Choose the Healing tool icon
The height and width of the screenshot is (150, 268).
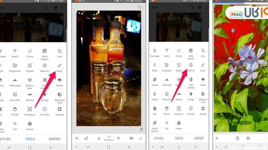click(x=154, y=82)
